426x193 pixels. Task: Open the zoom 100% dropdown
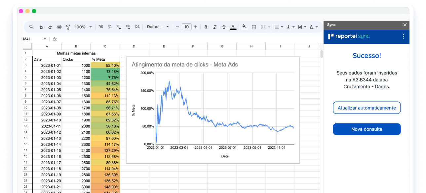[83, 27]
